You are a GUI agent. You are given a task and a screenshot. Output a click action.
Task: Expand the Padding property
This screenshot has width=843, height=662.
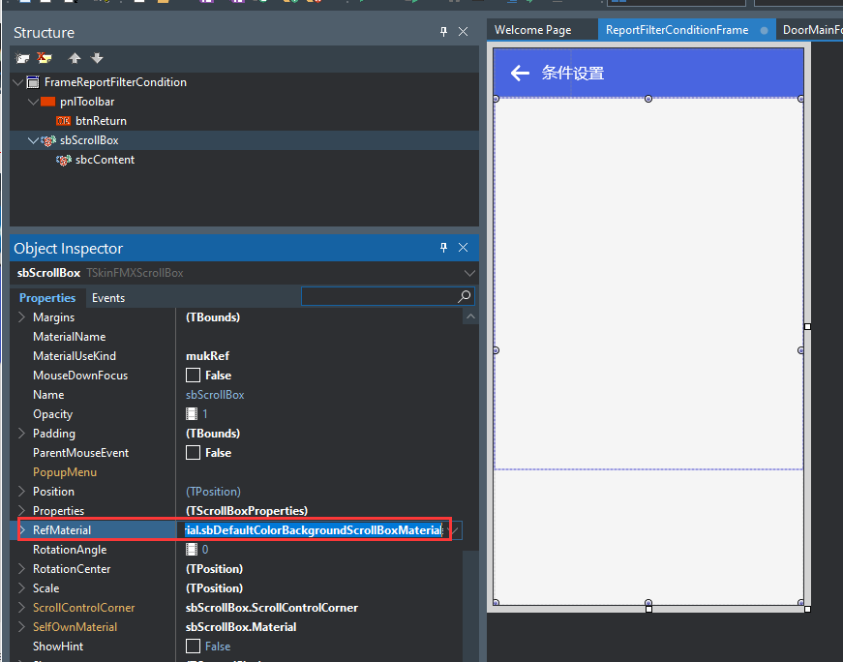[x=22, y=433]
